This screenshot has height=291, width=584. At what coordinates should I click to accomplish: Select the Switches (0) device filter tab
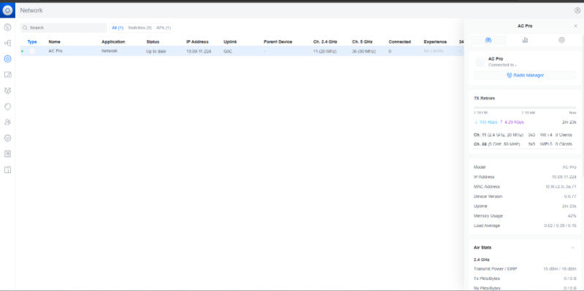pos(139,28)
